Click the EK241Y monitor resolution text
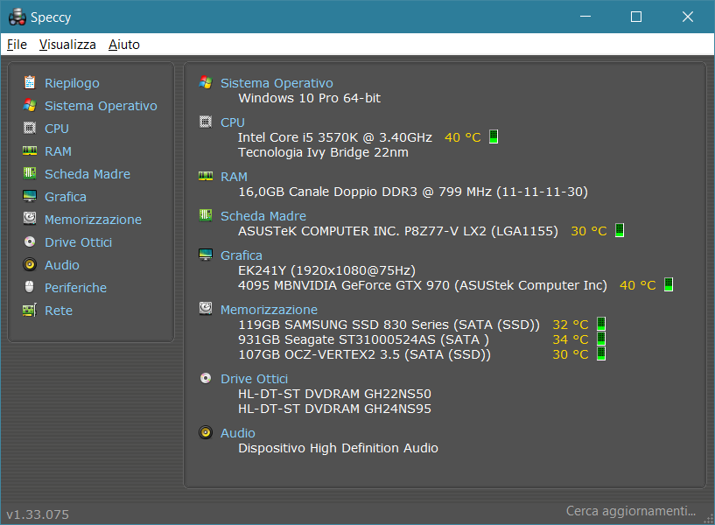Screen dimensions: 715x525 [x=327, y=270]
